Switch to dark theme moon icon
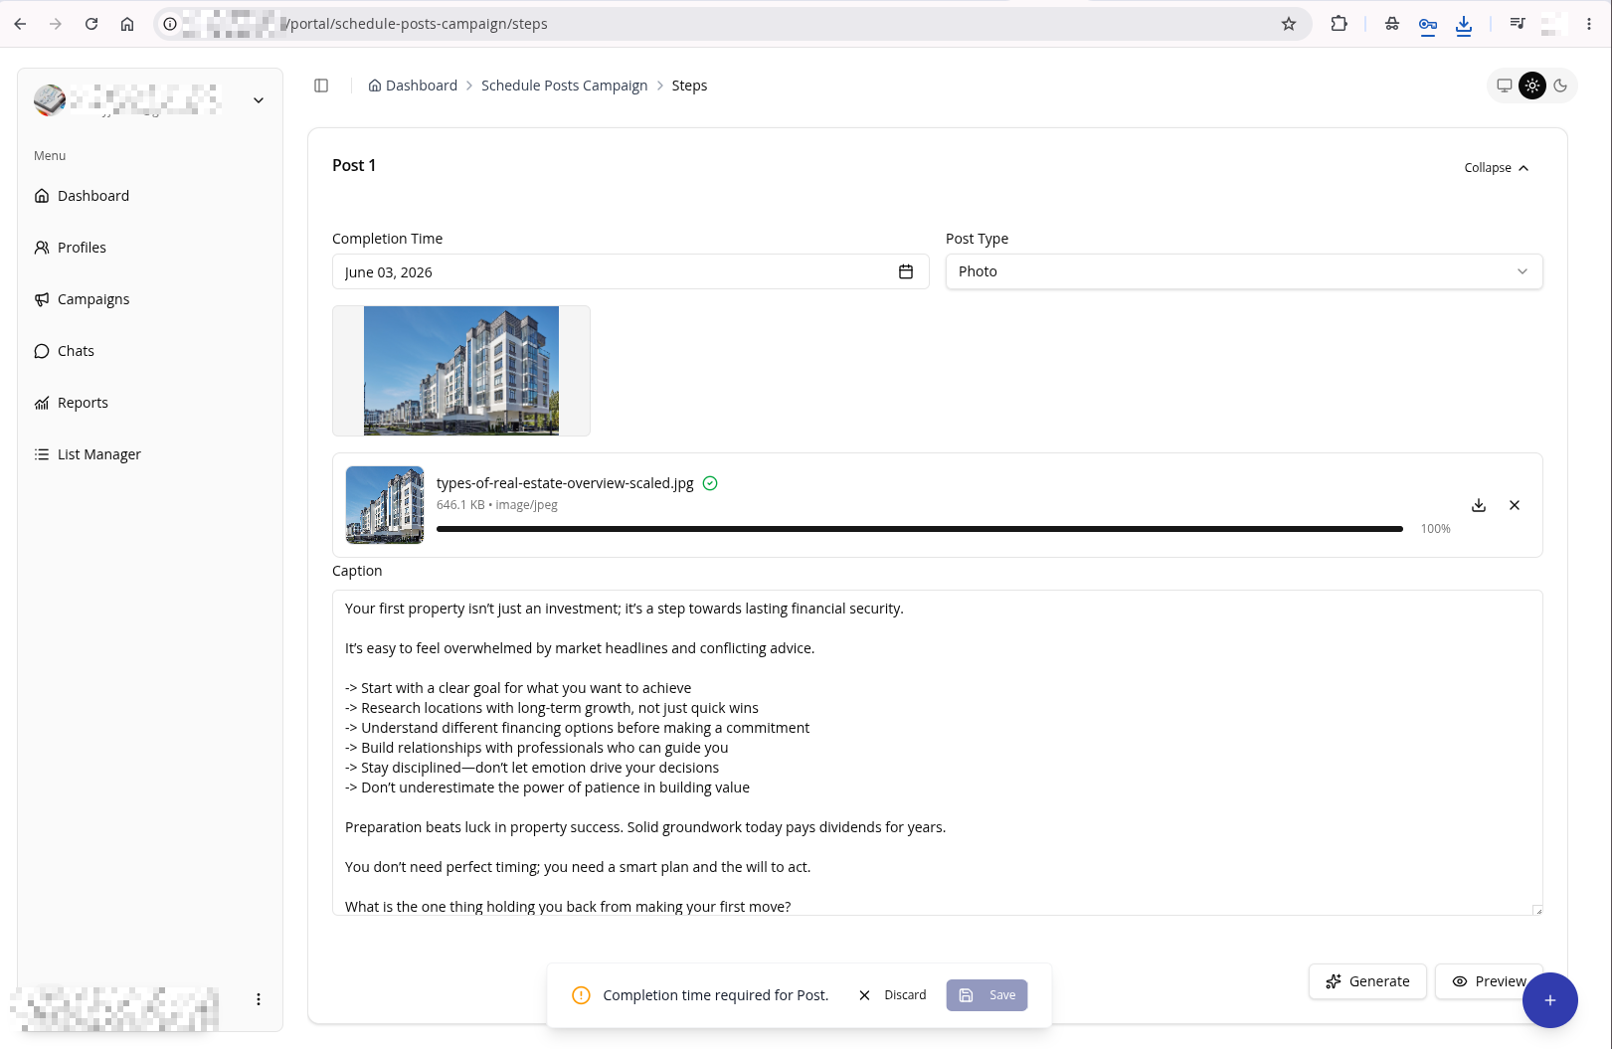The height and width of the screenshot is (1049, 1612). 1560,86
